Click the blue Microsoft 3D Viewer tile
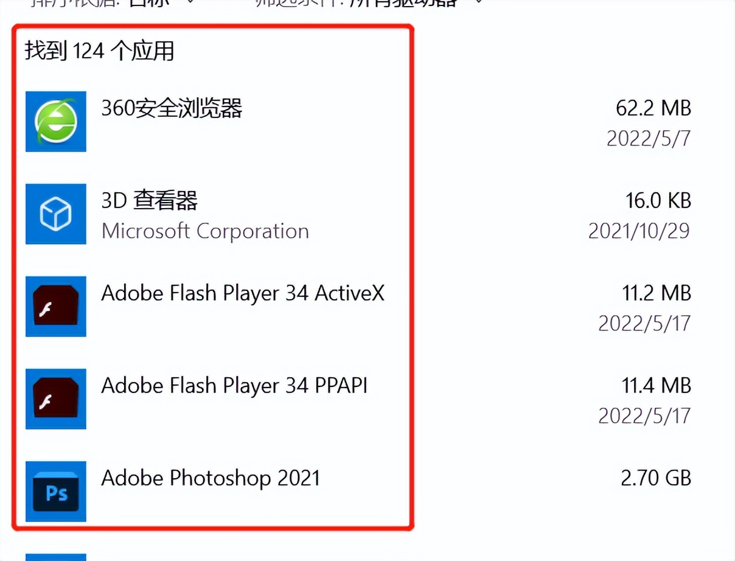This screenshot has width=735, height=561. [55, 214]
